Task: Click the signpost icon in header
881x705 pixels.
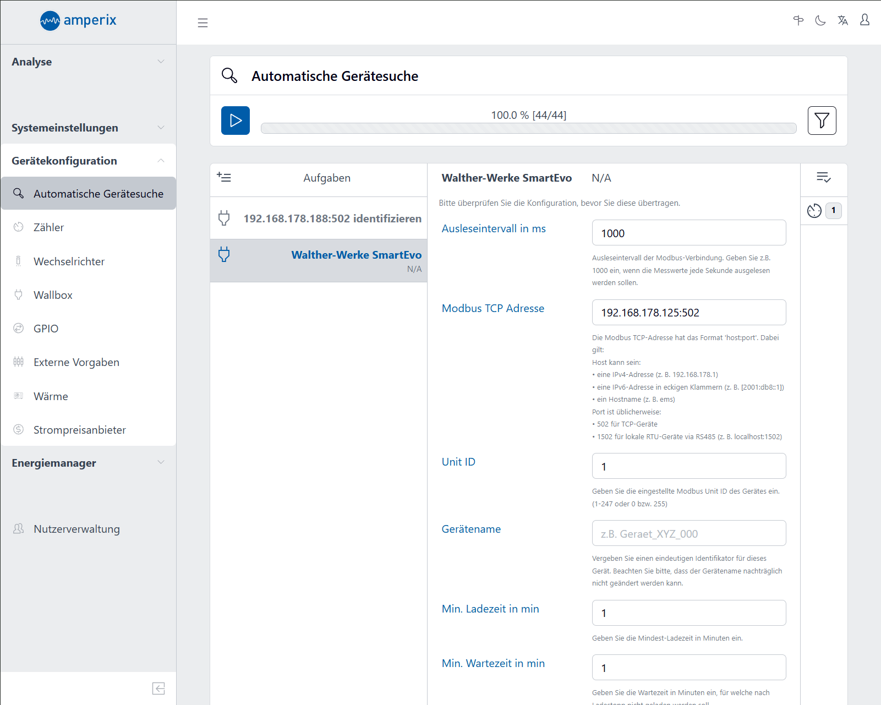Action: click(798, 20)
